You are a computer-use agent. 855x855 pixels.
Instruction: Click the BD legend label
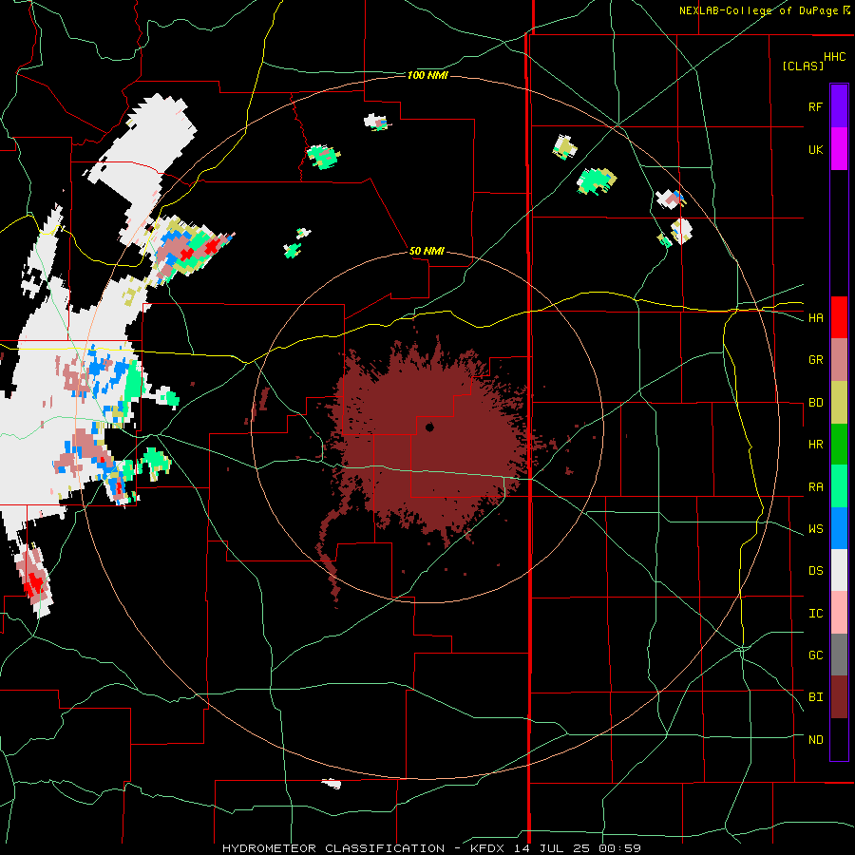pyautogui.click(x=815, y=403)
